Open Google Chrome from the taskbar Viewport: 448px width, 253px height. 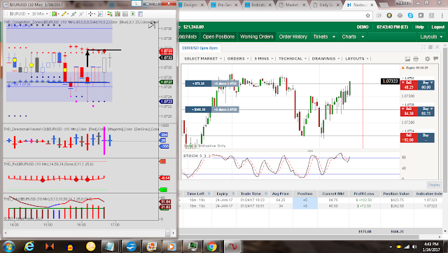pos(211,246)
